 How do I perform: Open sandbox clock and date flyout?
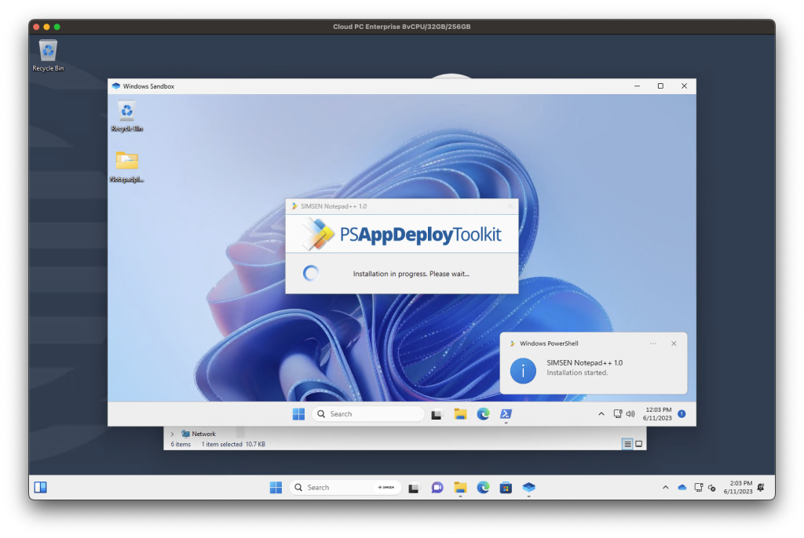(x=658, y=414)
